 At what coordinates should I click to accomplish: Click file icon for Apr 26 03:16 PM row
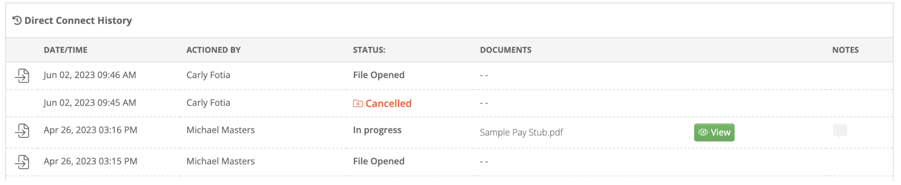coord(22,131)
